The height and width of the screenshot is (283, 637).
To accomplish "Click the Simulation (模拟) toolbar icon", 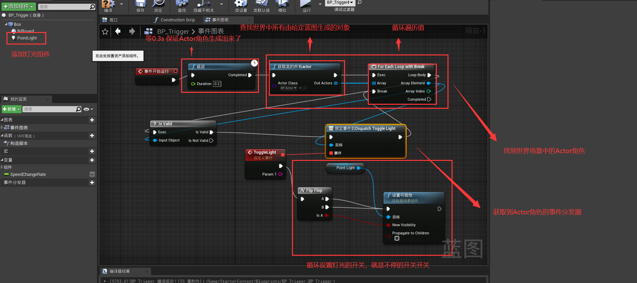I will point(282,4).
